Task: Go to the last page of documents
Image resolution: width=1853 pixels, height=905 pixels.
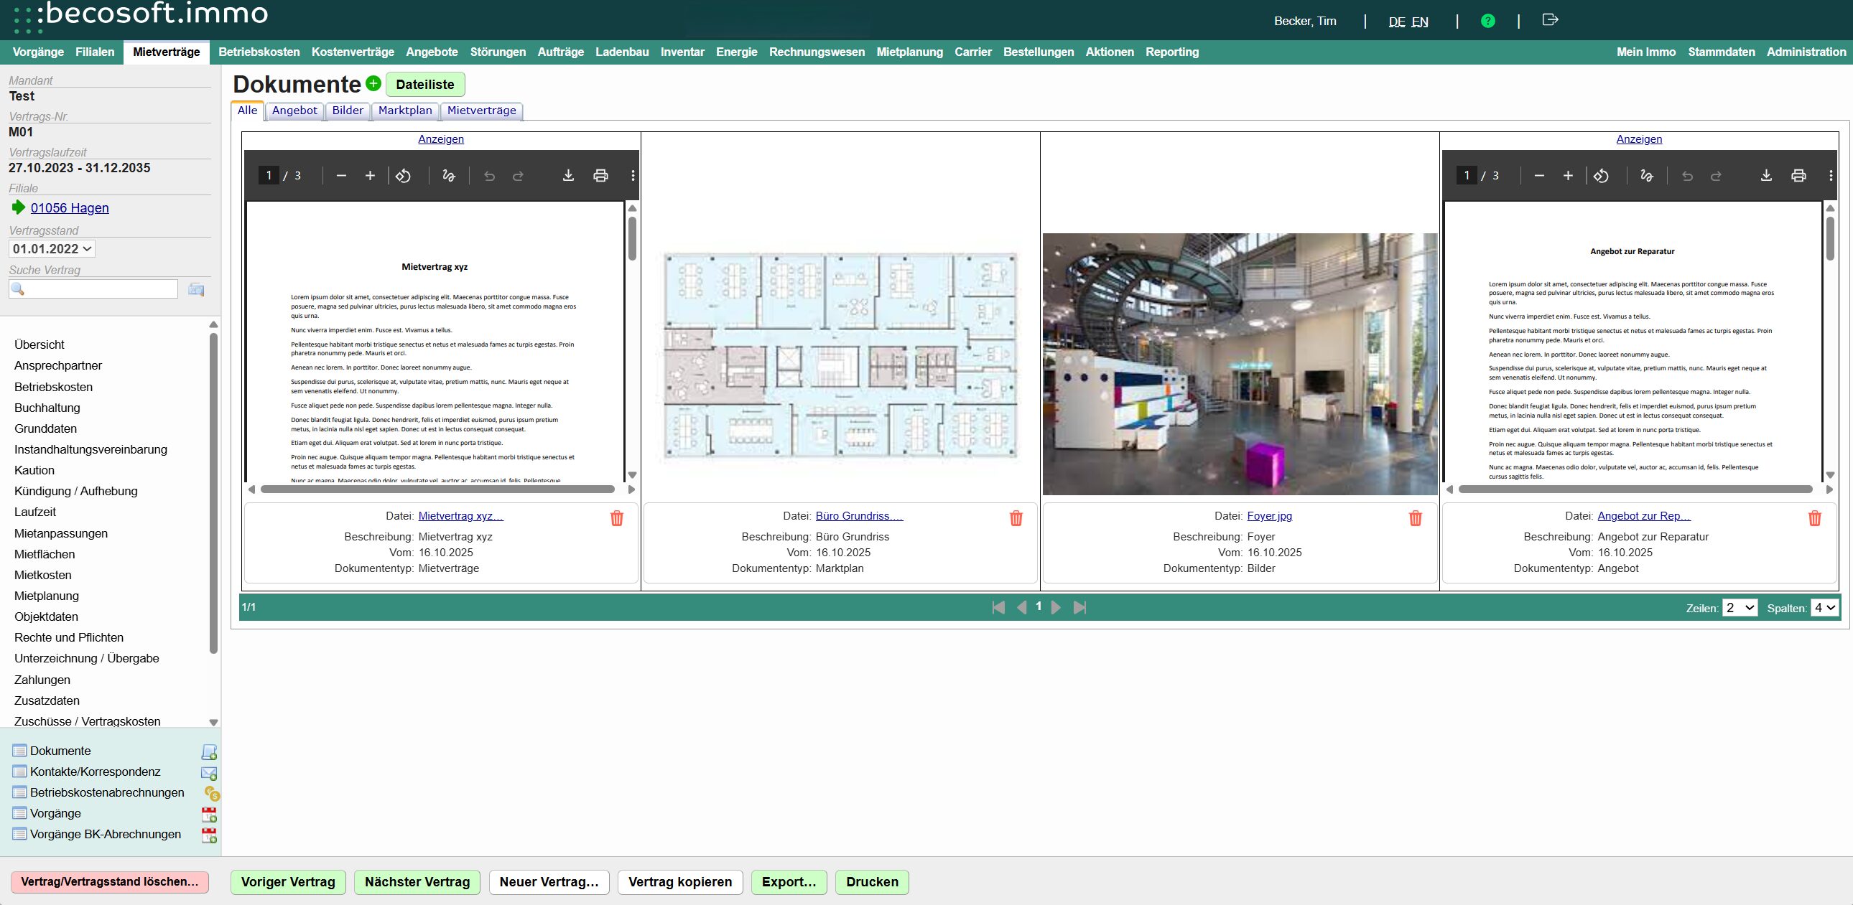Action: click(1079, 607)
